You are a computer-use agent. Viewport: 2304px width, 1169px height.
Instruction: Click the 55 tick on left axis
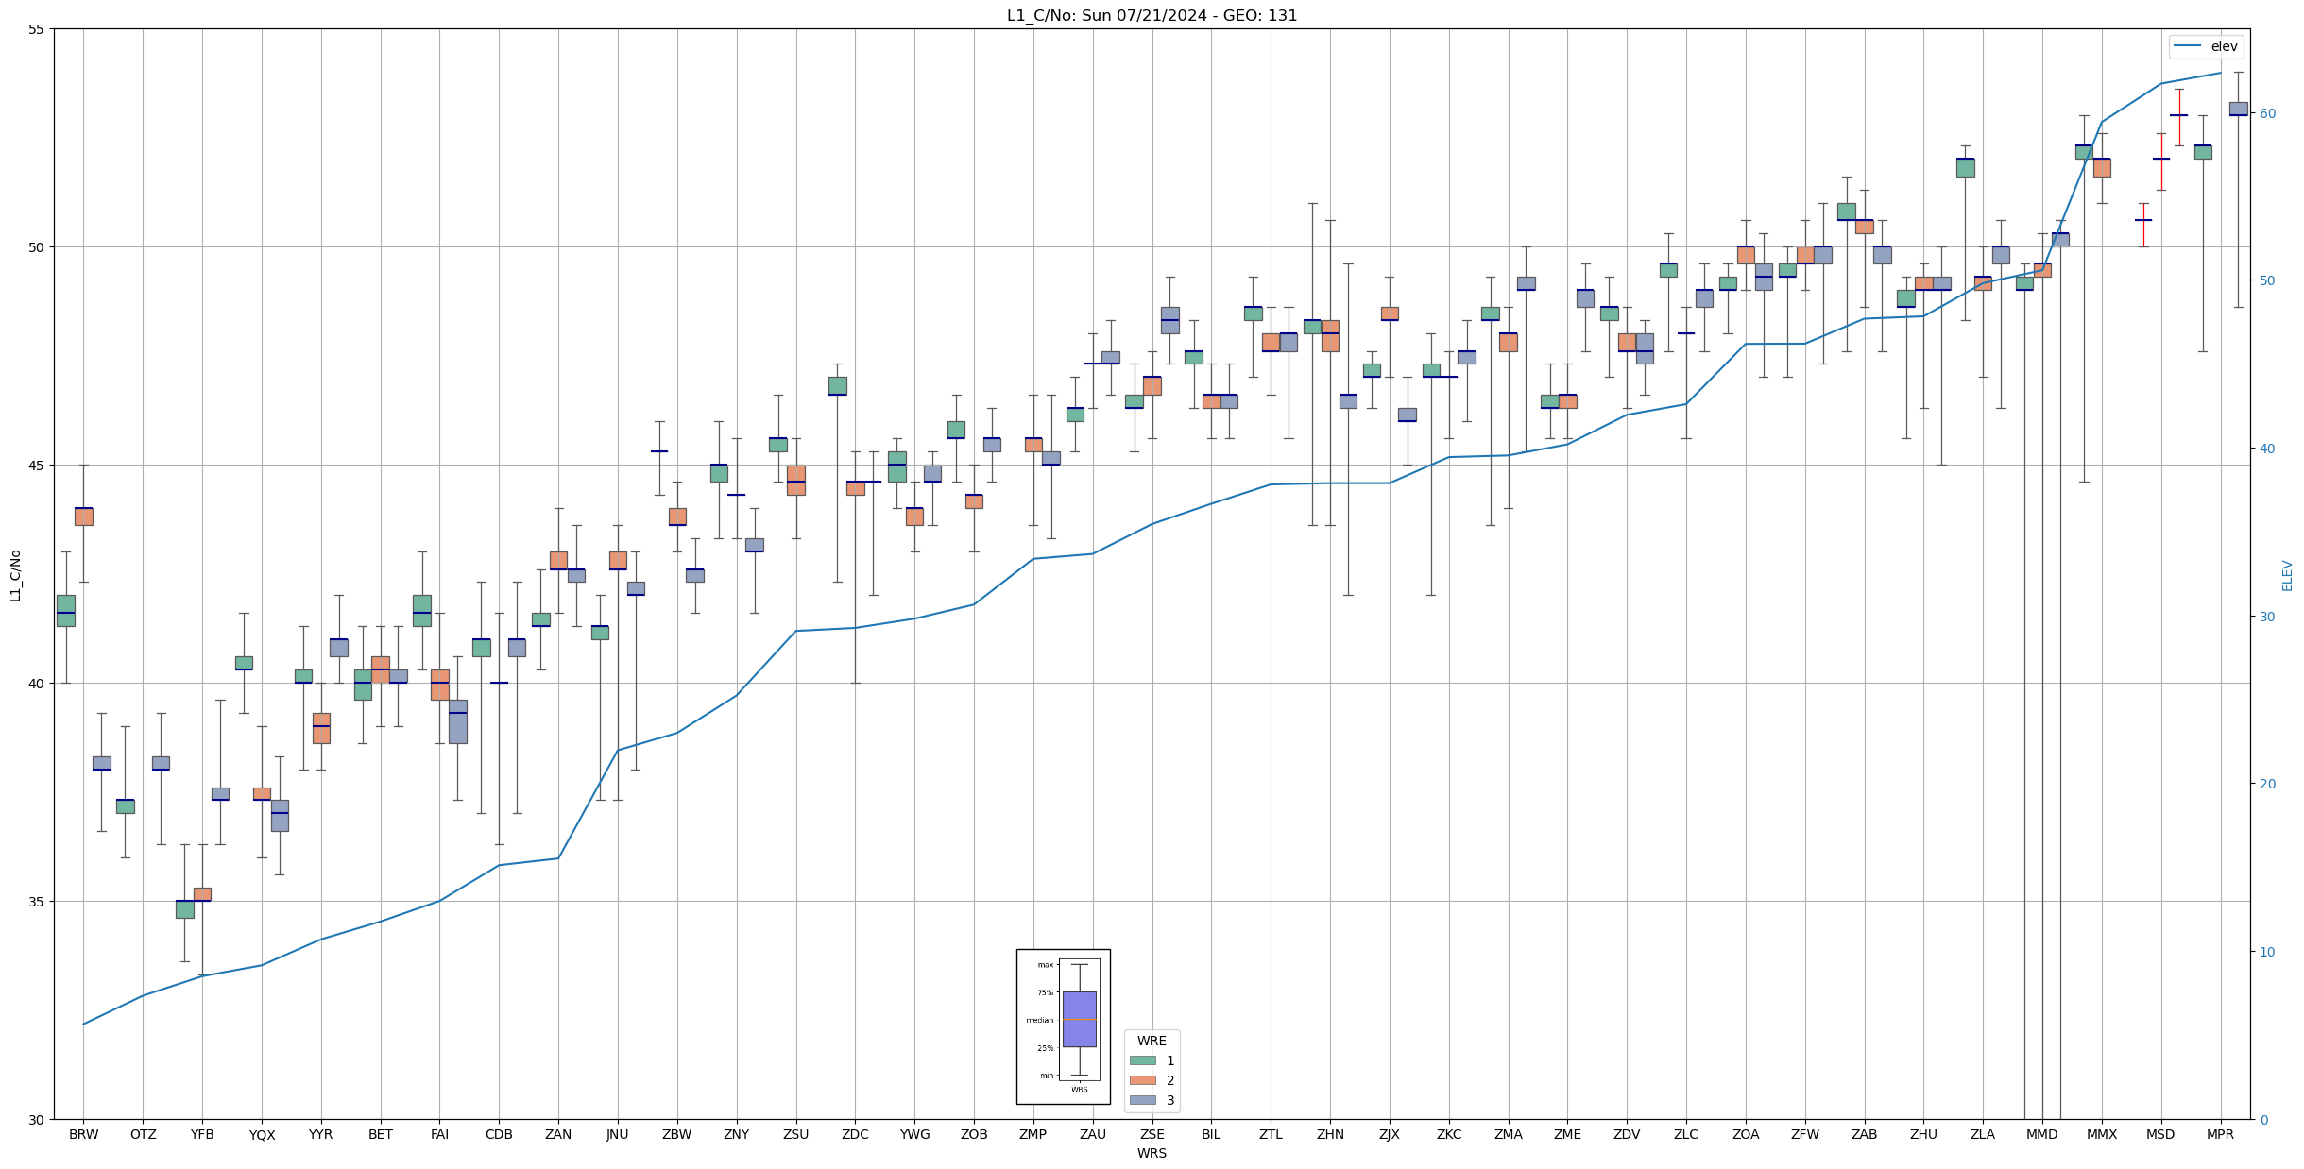click(x=38, y=29)
